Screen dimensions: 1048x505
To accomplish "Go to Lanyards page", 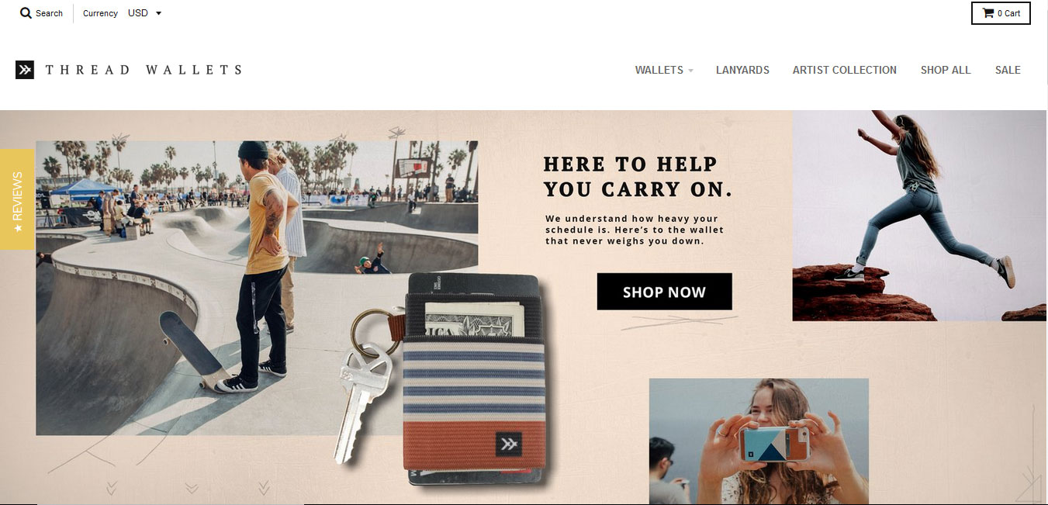I will 742,70.
